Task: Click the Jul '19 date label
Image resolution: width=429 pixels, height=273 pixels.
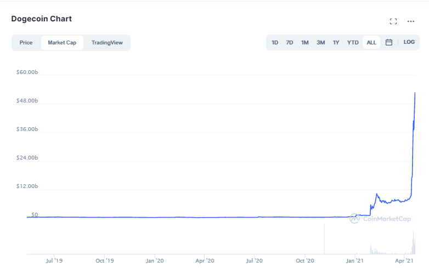Action: pos(54,261)
